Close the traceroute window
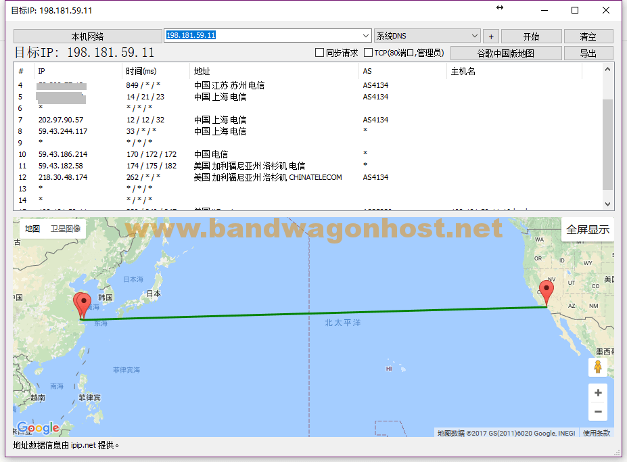627x462 pixels. tap(606, 10)
